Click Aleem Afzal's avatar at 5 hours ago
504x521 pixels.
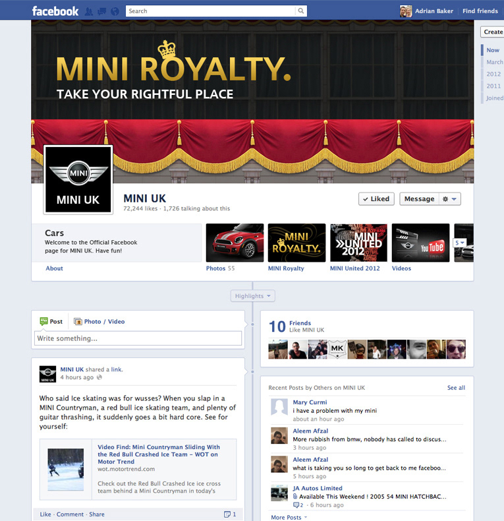click(x=279, y=464)
